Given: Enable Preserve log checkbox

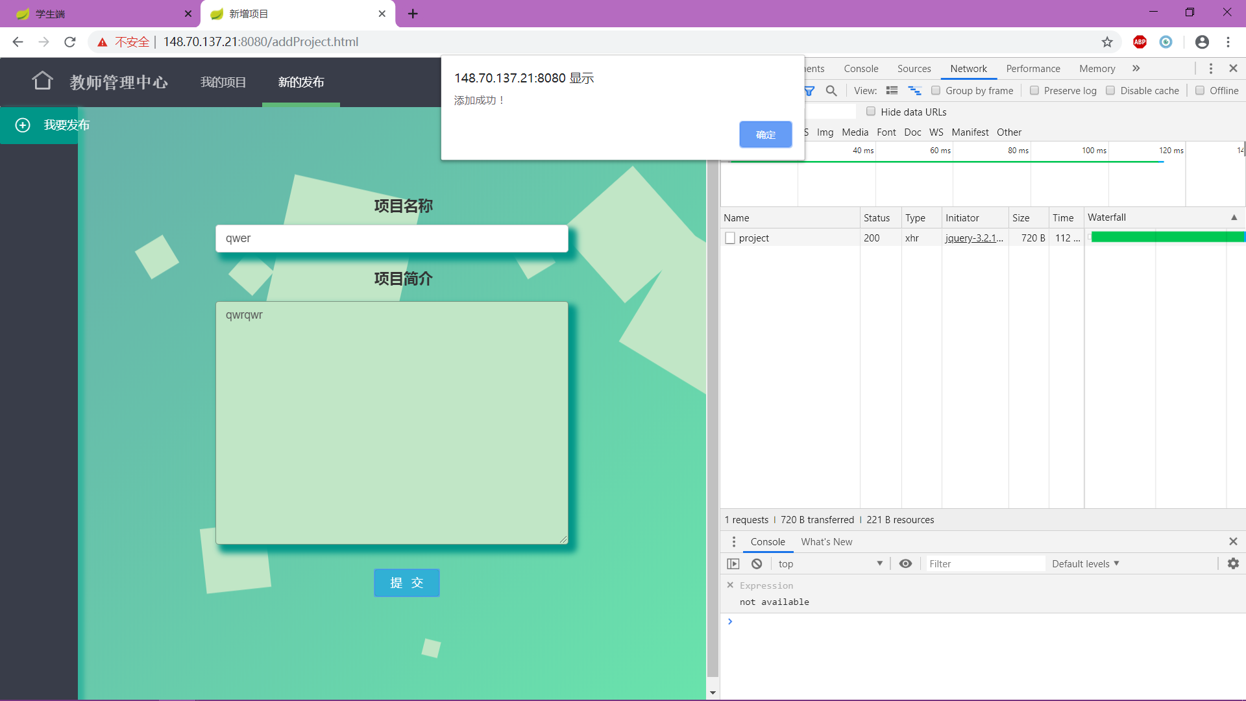Looking at the screenshot, I should (1034, 91).
